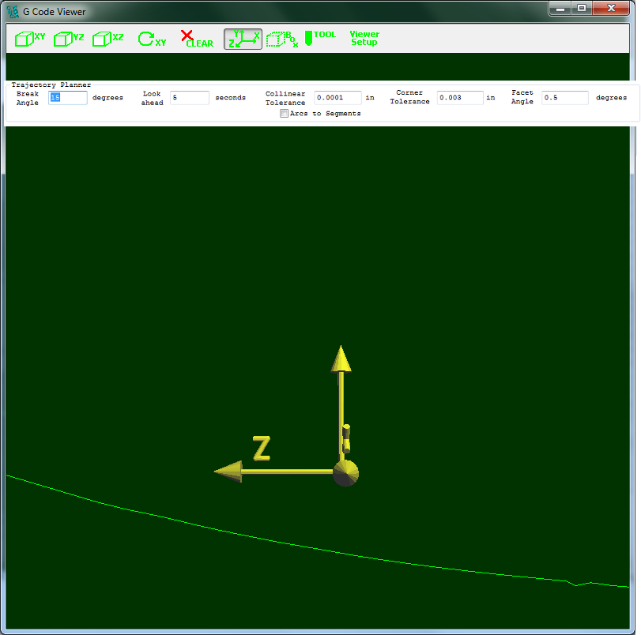641x635 pixels.
Task: Select the XZ view cube icon
Action: coord(107,37)
